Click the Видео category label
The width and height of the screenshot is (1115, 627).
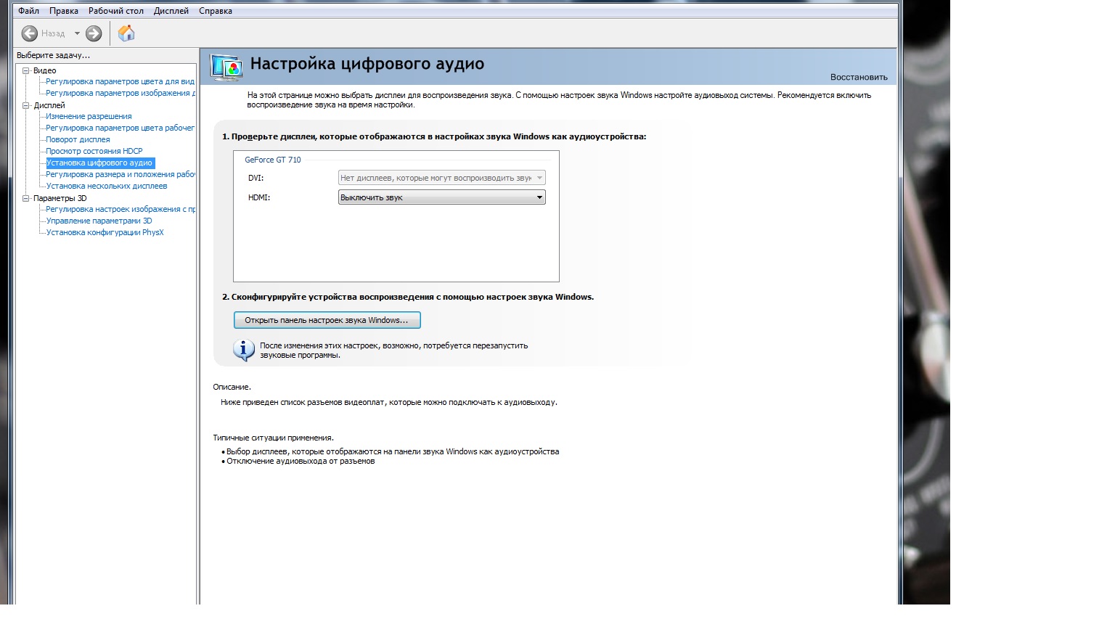pyautogui.click(x=44, y=70)
